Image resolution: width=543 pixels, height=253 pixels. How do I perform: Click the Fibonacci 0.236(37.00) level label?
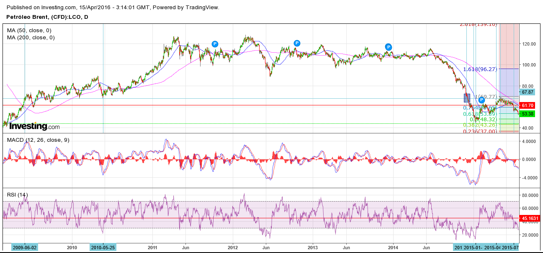480,131
